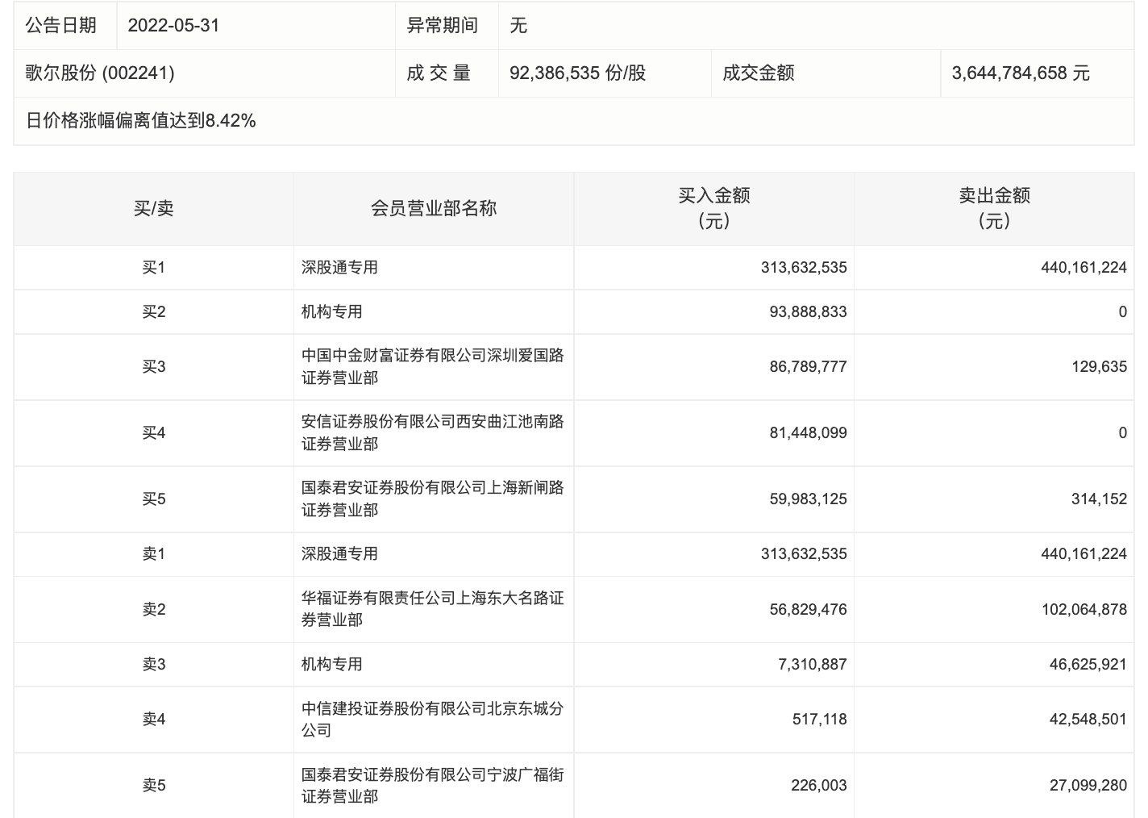Click sell amount 129,635

click(1100, 366)
